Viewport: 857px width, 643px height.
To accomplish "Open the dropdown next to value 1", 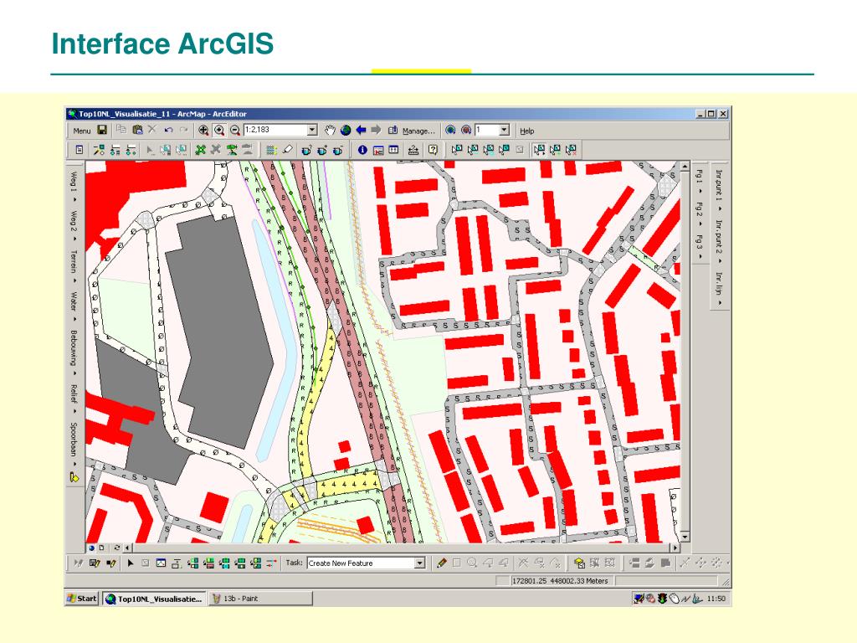I will tap(505, 130).
